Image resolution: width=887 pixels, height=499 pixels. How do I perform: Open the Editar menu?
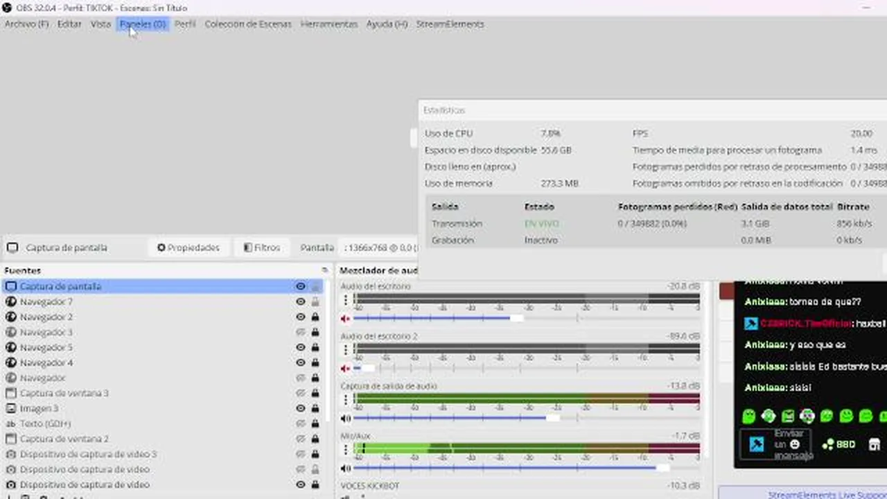click(x=69, y=24)
